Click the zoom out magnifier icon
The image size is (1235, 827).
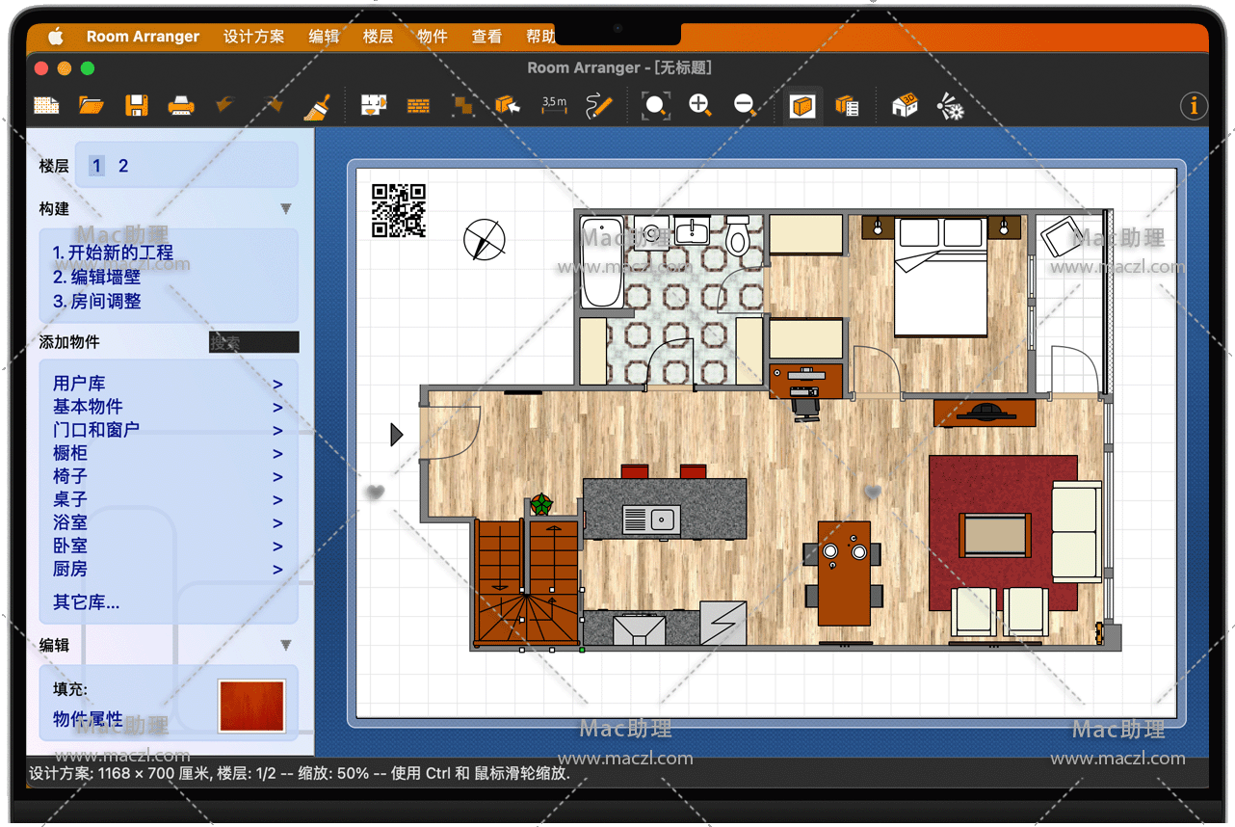coord(745,106)
